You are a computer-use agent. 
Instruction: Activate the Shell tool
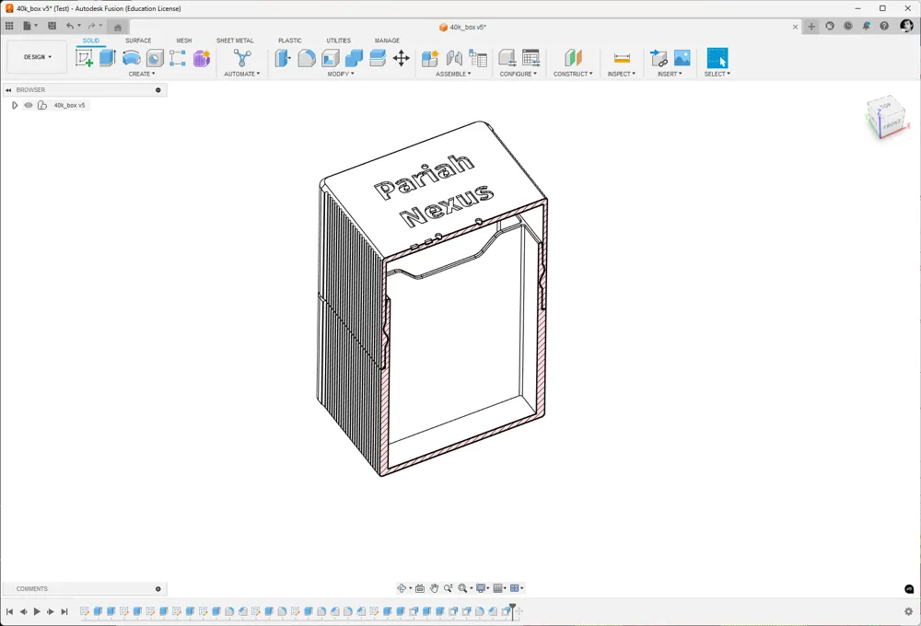pos(328,57)
